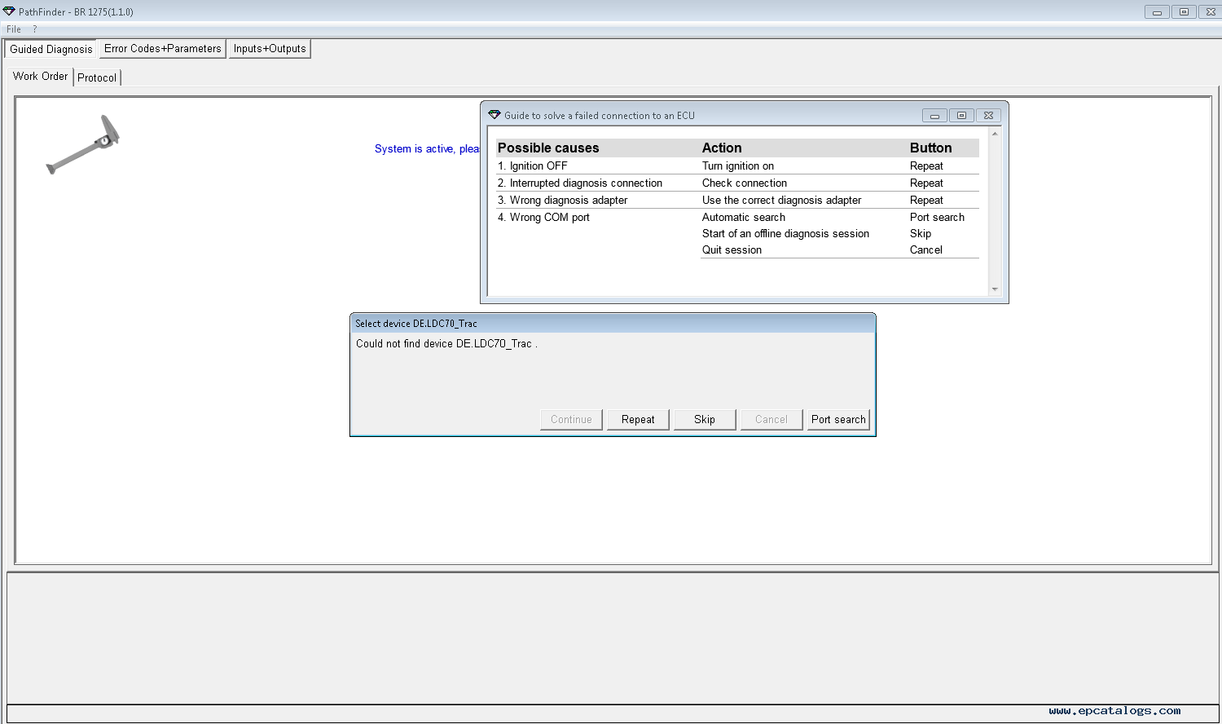The image size is (1222, 724).
Task: Open the ? help menu
Action: [x=35, y=29]
